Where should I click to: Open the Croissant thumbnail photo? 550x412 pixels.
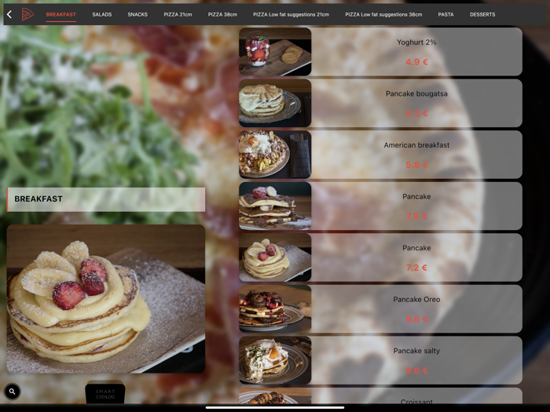coord(275,396)
